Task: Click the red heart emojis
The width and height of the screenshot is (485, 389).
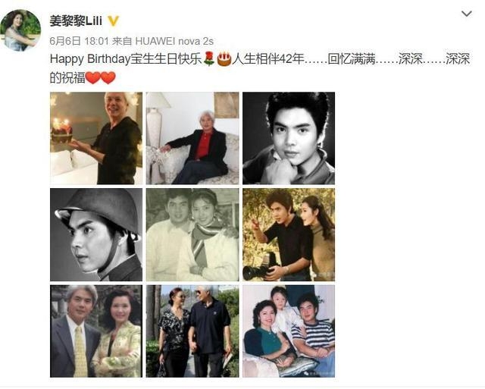Action: coord(100,77)
